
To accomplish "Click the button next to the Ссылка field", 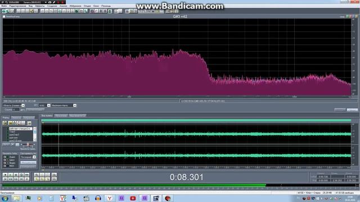I will [35, 110].
